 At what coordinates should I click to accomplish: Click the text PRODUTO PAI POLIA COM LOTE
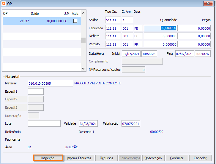pyautogui.click(x=97, y=83)
